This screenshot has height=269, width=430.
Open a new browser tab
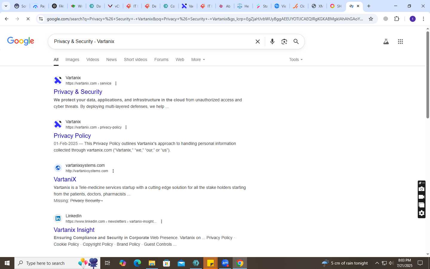pyautogui.click(x=369, y=6)
